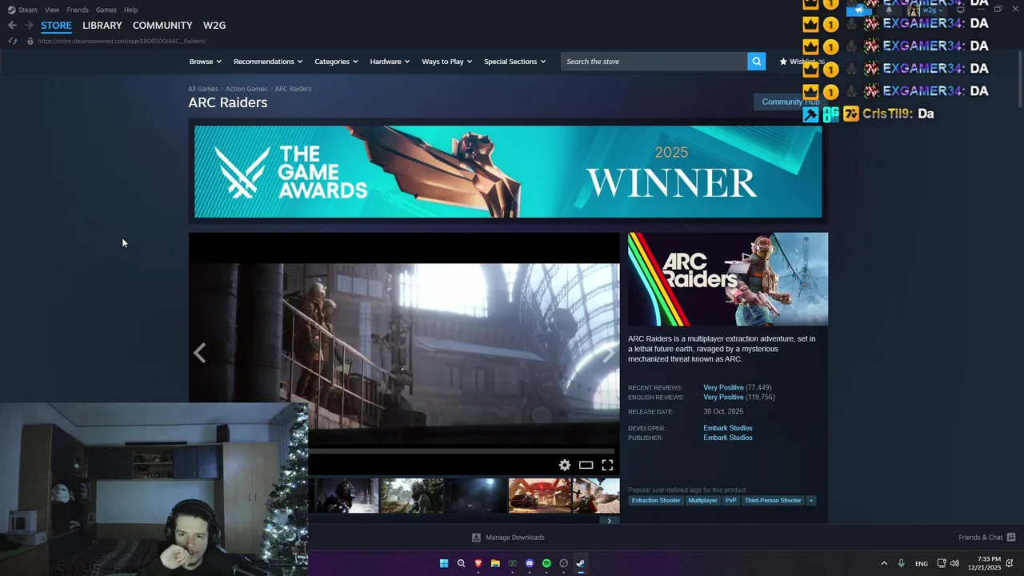Enter fullscreen on the trailer video
Screen dimensions: 1024x576
pos(607,465)
